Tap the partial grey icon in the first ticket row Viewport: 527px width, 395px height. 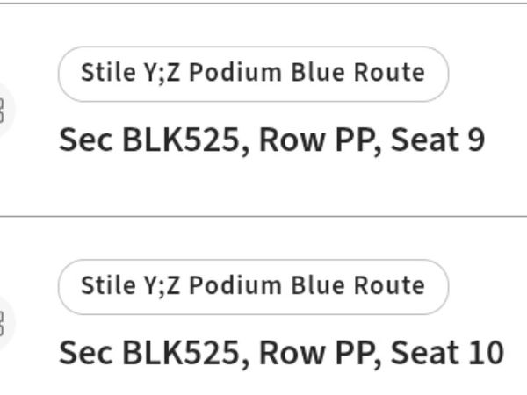[3, 110]
